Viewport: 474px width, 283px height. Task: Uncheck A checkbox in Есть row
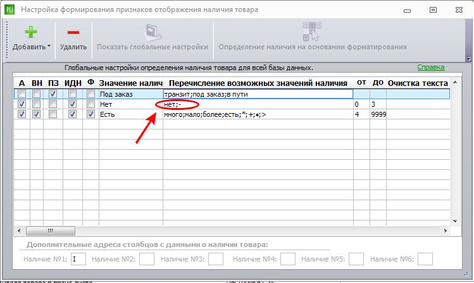pos(22,114)
